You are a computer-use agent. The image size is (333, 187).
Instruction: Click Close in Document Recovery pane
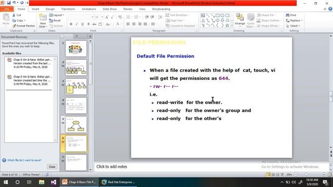pyautogui.click(x=52, y=167)
